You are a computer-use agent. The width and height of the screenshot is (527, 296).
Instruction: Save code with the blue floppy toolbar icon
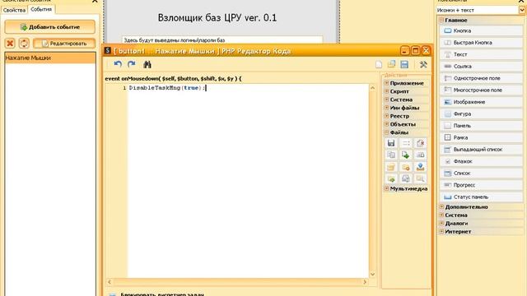tap(404, 64)
